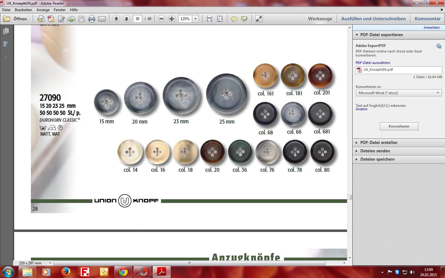Click the col. 161 button swatch
Viewport: 445px width, 278px height.
click(x=265, y=76)
